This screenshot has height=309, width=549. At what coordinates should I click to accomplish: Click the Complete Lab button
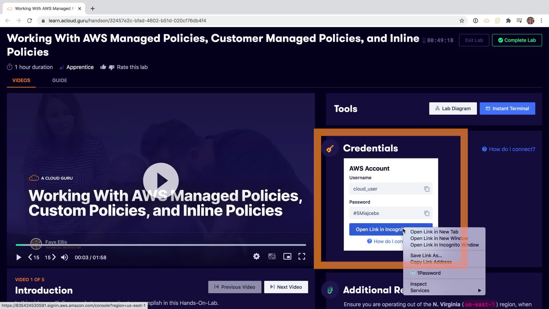pyautogui.click(x=517, y=40)
